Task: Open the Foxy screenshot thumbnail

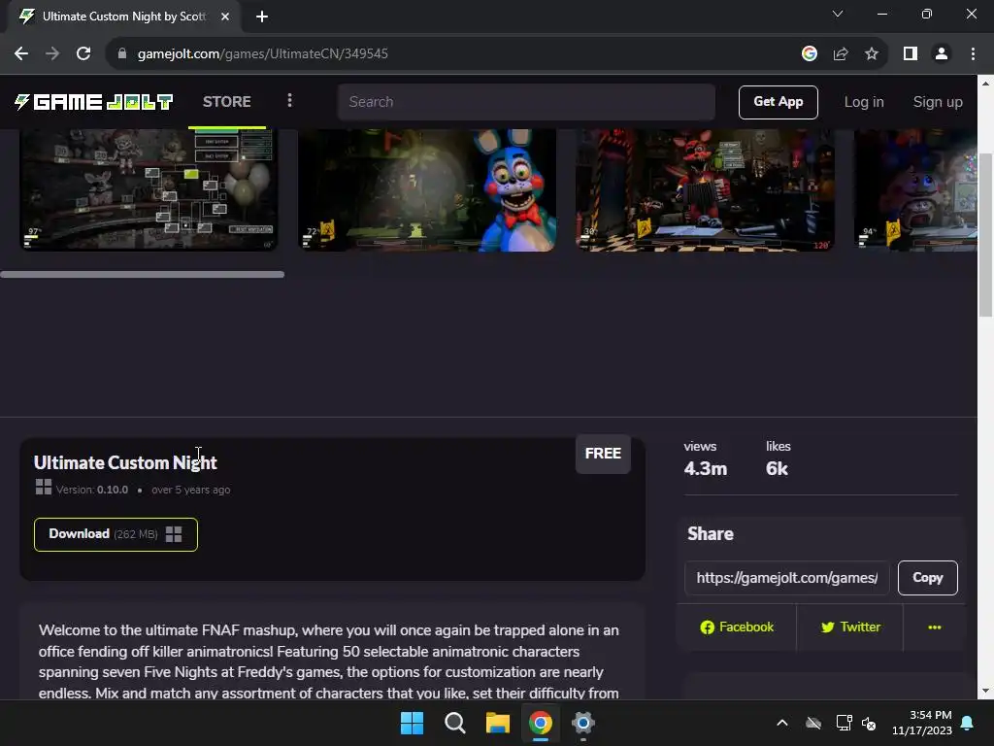Action: [x=705, y=189]
